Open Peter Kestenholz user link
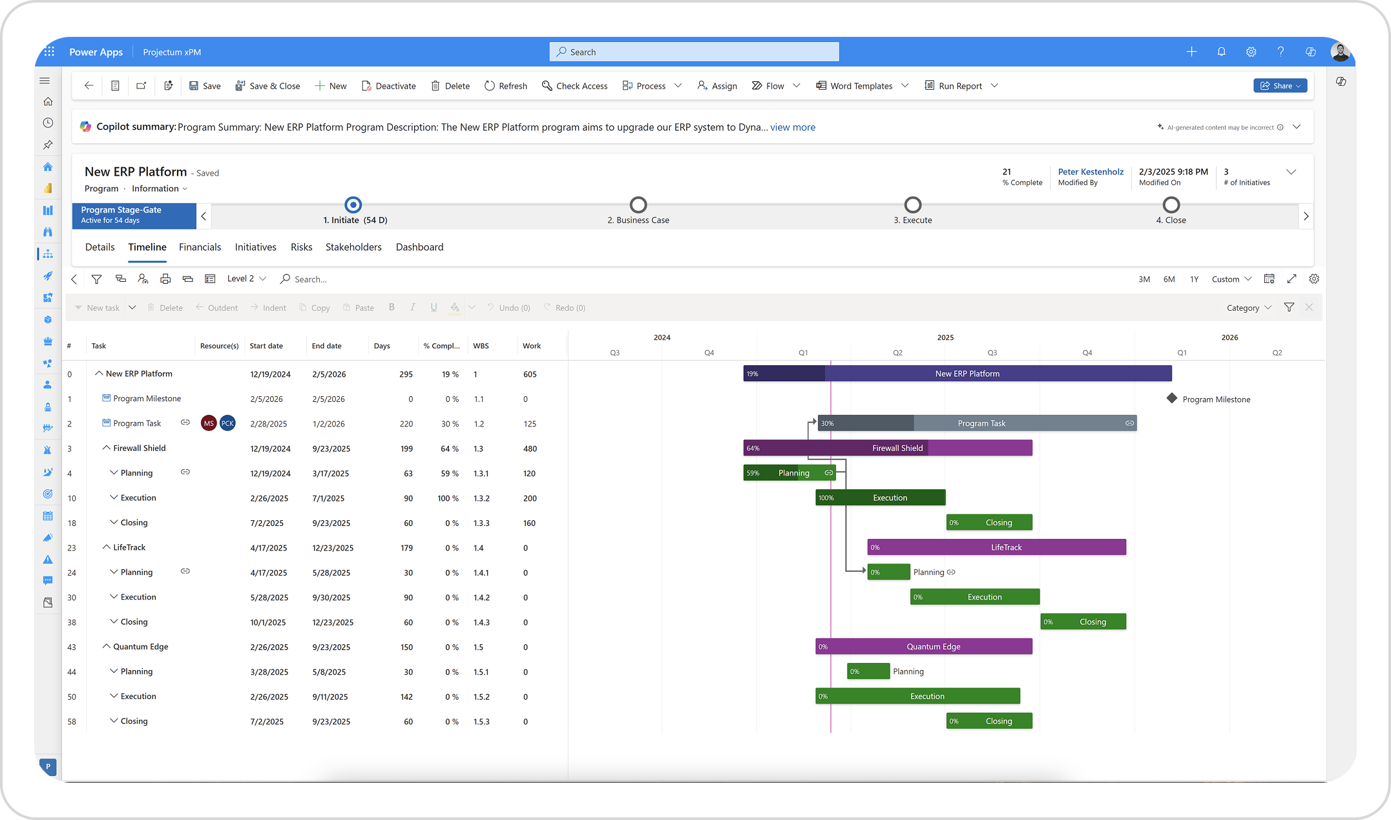Image resolution: width=1391 pixels, height=820 pixels. (1091, 171)
